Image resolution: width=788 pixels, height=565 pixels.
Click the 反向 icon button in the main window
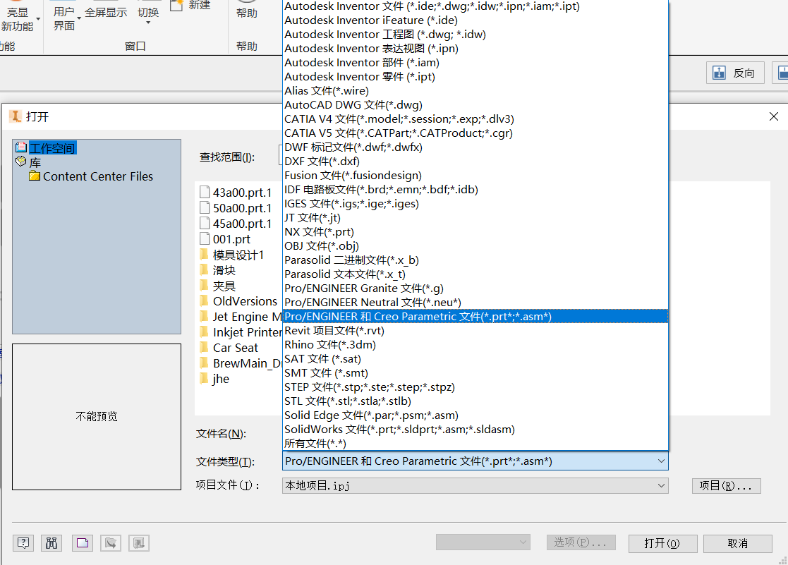point(735,73)
